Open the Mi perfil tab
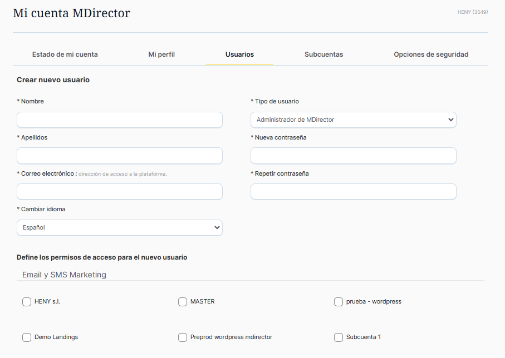Screen dimensions: 505x358 (161, 54)
